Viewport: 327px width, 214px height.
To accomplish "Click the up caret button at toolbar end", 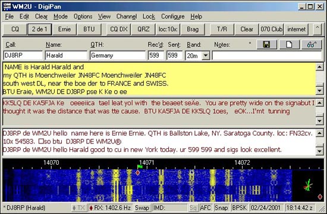I will [317, 29].
